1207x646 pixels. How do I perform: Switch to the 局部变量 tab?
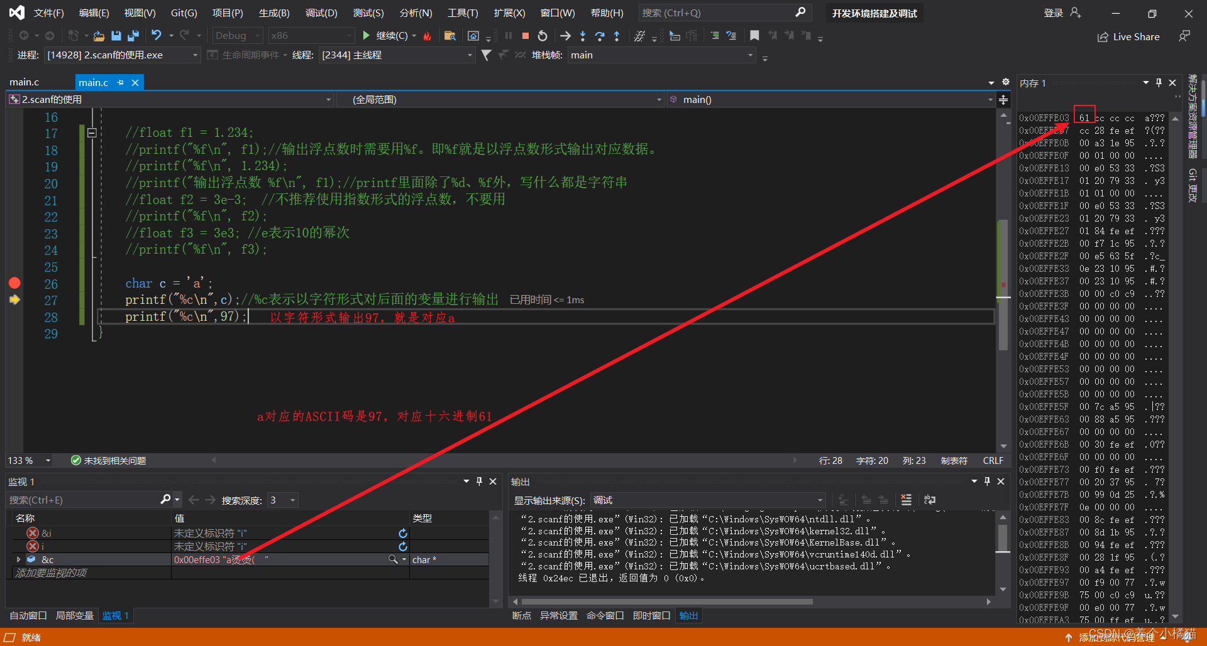[75, 616]
